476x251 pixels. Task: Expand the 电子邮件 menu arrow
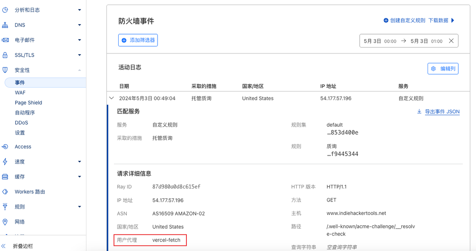(x=79, y=40)
